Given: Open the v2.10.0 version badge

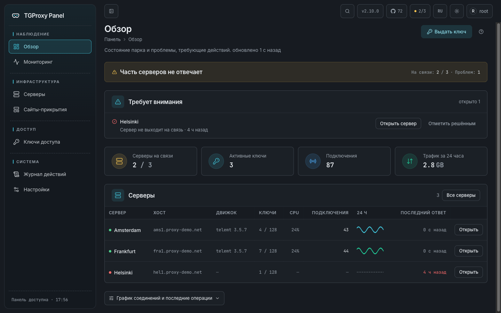Looking at the screenshot, I should pyautogui.click(x=370, y=11).
